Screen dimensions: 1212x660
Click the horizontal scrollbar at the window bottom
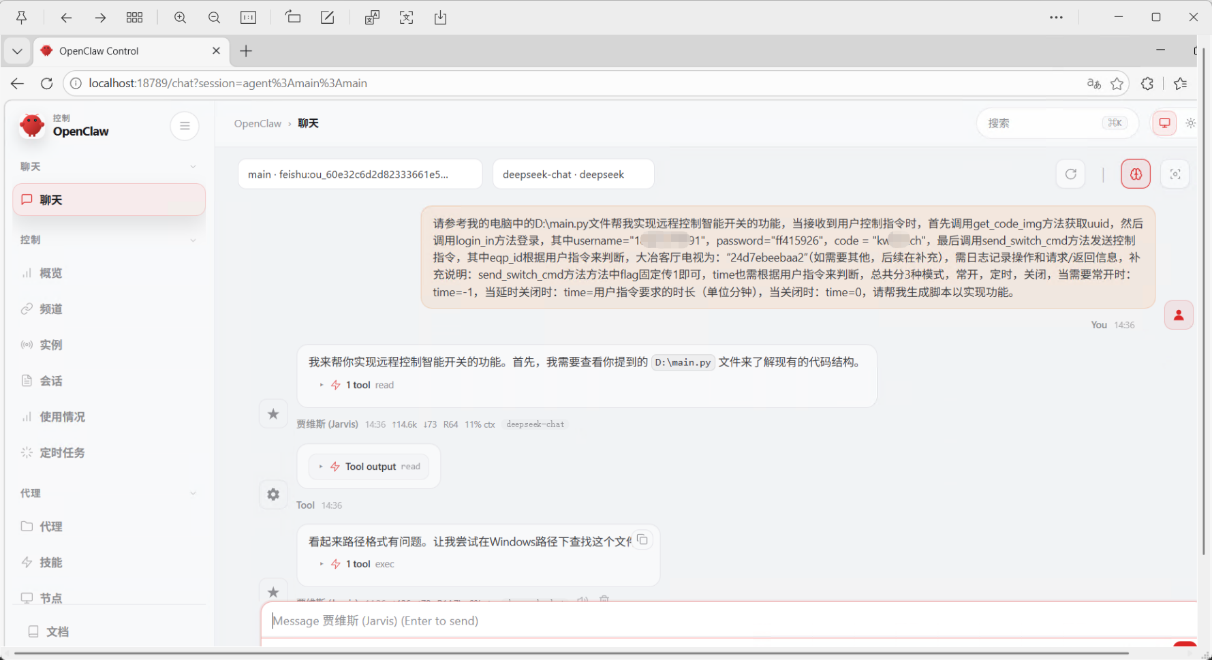[x=571, y=654]
